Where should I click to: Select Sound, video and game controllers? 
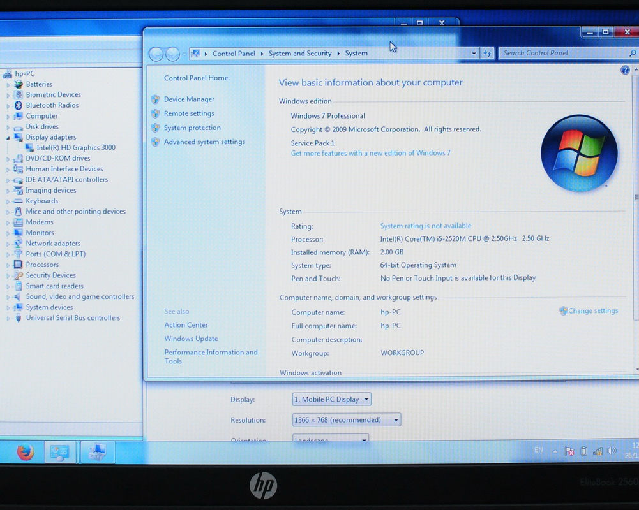point(80,296)
